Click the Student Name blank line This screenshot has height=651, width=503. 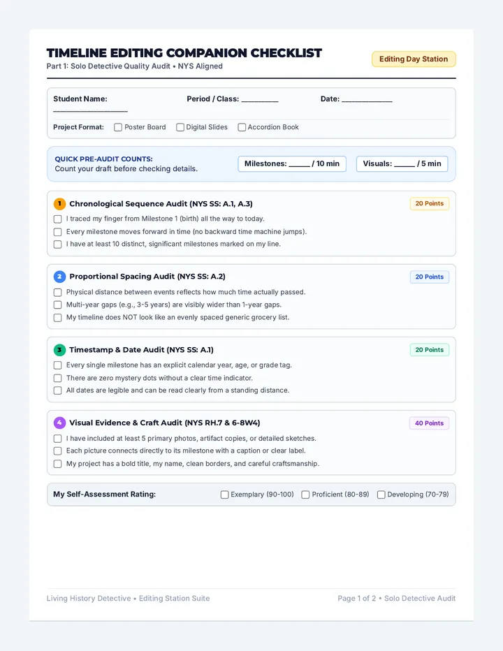90,111
